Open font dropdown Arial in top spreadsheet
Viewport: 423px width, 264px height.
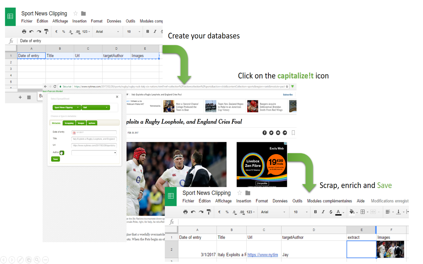[x=107, y=32]
